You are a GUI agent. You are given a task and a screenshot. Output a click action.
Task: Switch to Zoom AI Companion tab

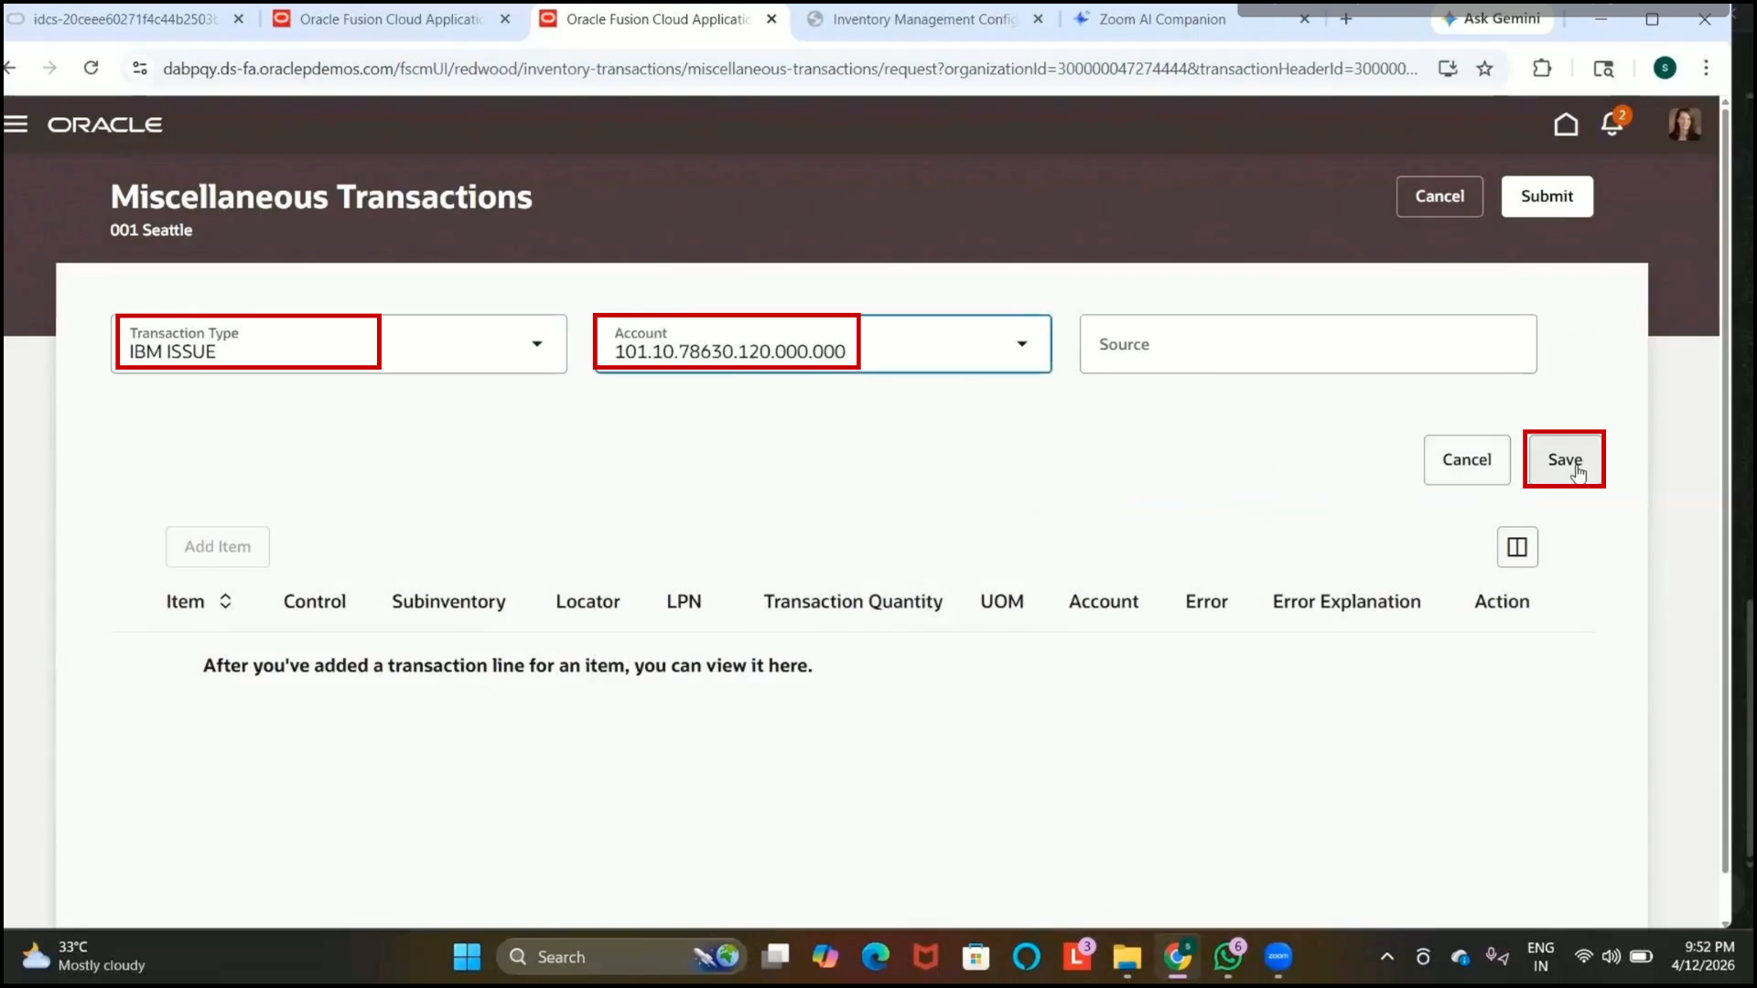(x=1162, y=19)
